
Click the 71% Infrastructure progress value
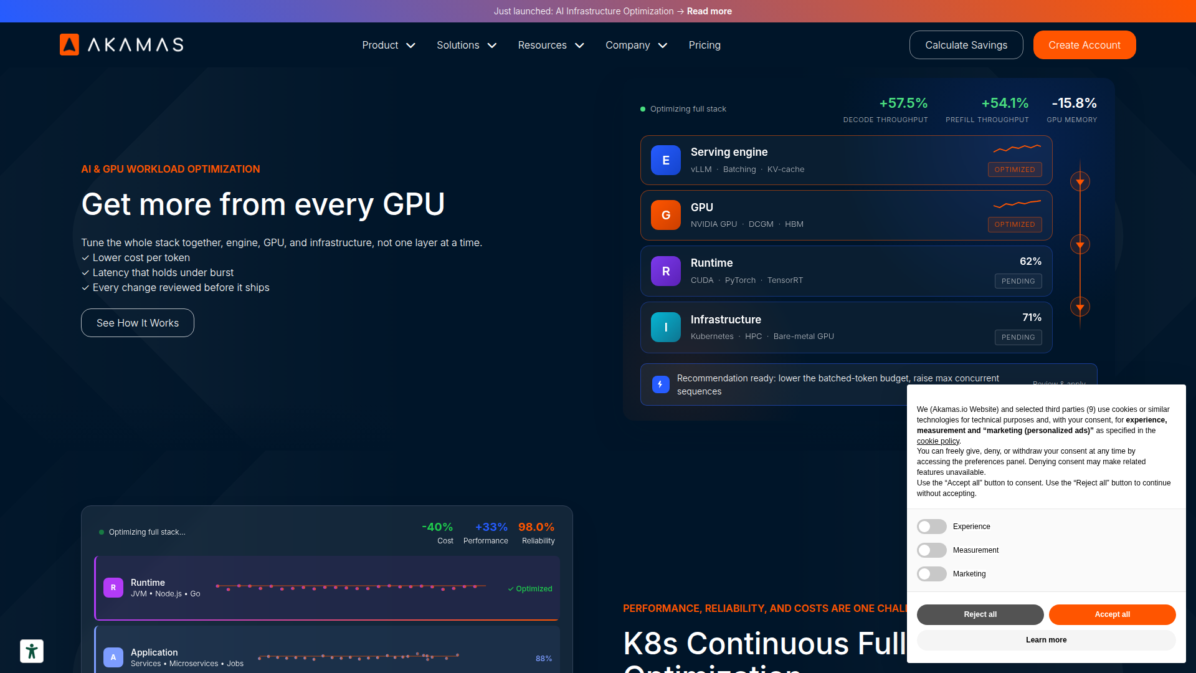(1032, 317)
